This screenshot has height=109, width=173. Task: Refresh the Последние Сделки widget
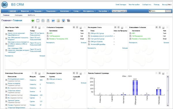[x=77, y=73]
